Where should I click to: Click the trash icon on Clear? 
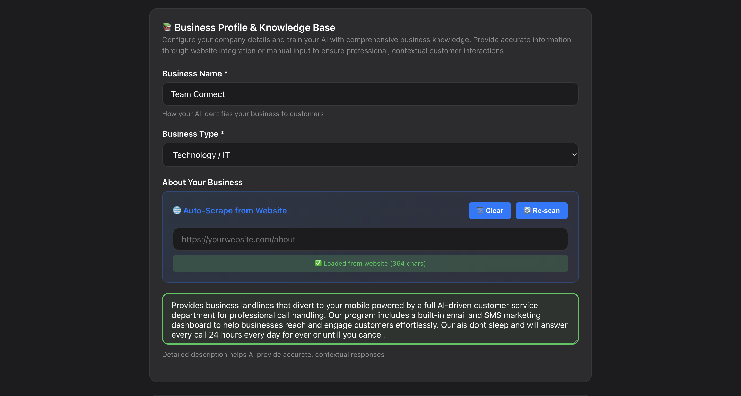pos(480,210)
